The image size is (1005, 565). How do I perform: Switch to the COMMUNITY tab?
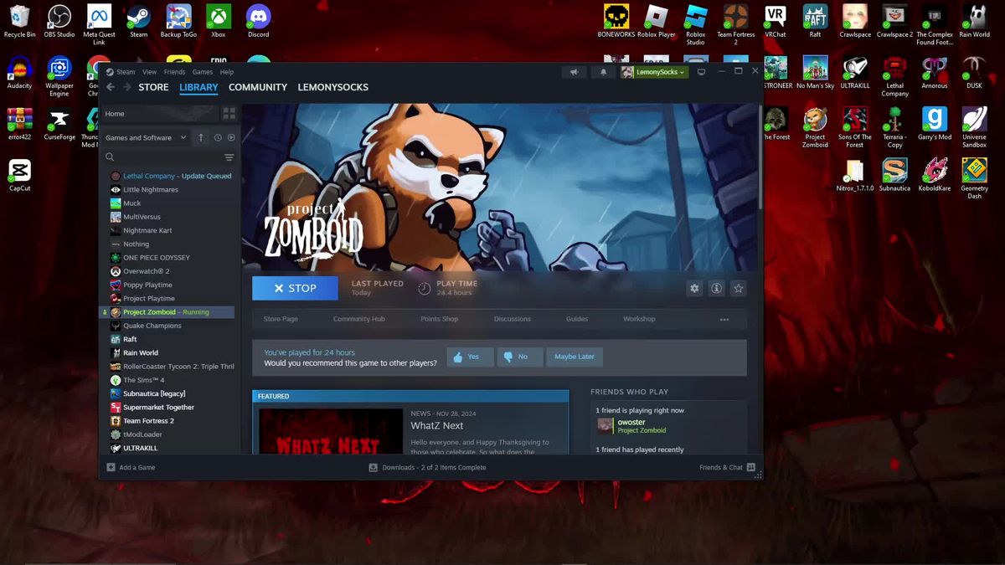coord(258,87)
